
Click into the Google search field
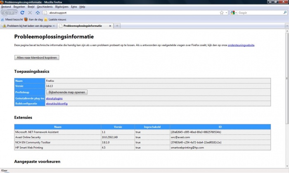click(260, 13)
